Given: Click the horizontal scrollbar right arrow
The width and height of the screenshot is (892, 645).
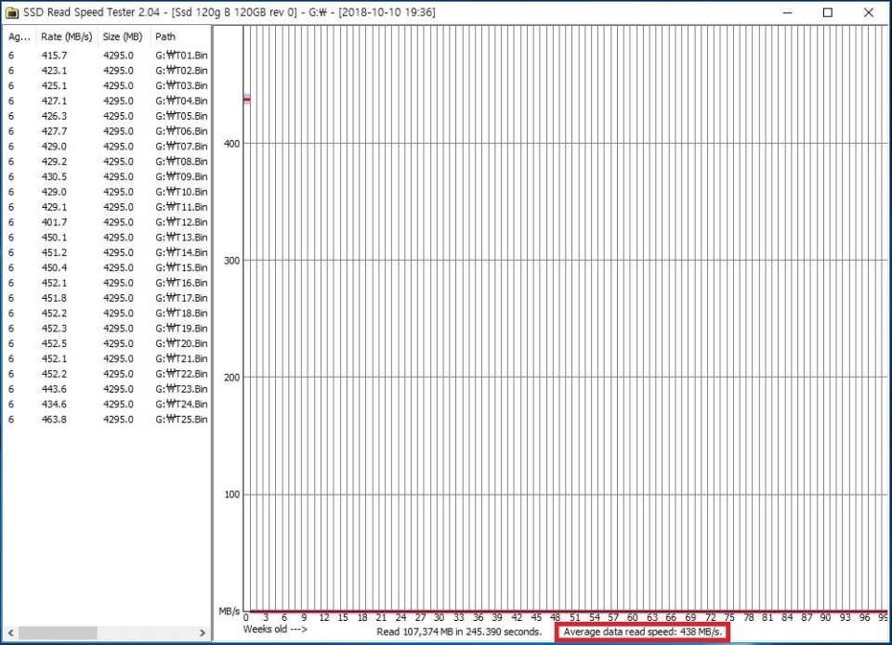Looking at the screenshot, I should coord(202,633).
